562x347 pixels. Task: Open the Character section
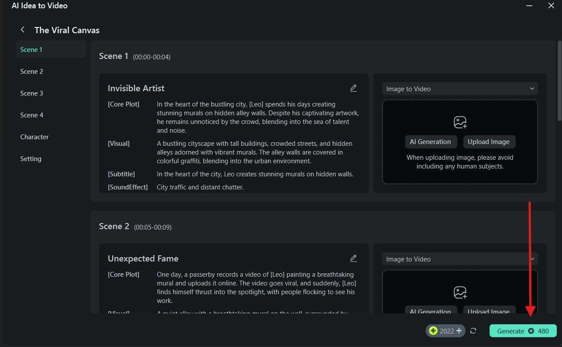click(x=35, y=137)
